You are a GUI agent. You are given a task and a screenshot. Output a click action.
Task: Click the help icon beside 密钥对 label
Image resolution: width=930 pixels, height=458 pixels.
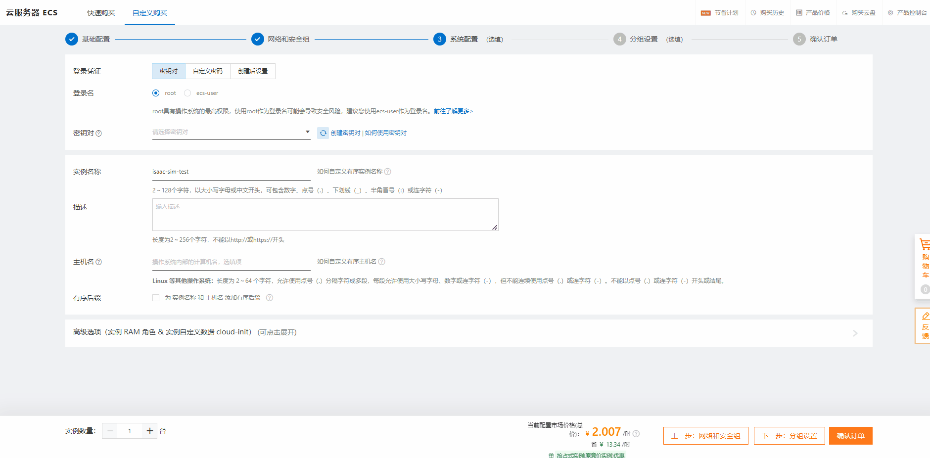99,133
